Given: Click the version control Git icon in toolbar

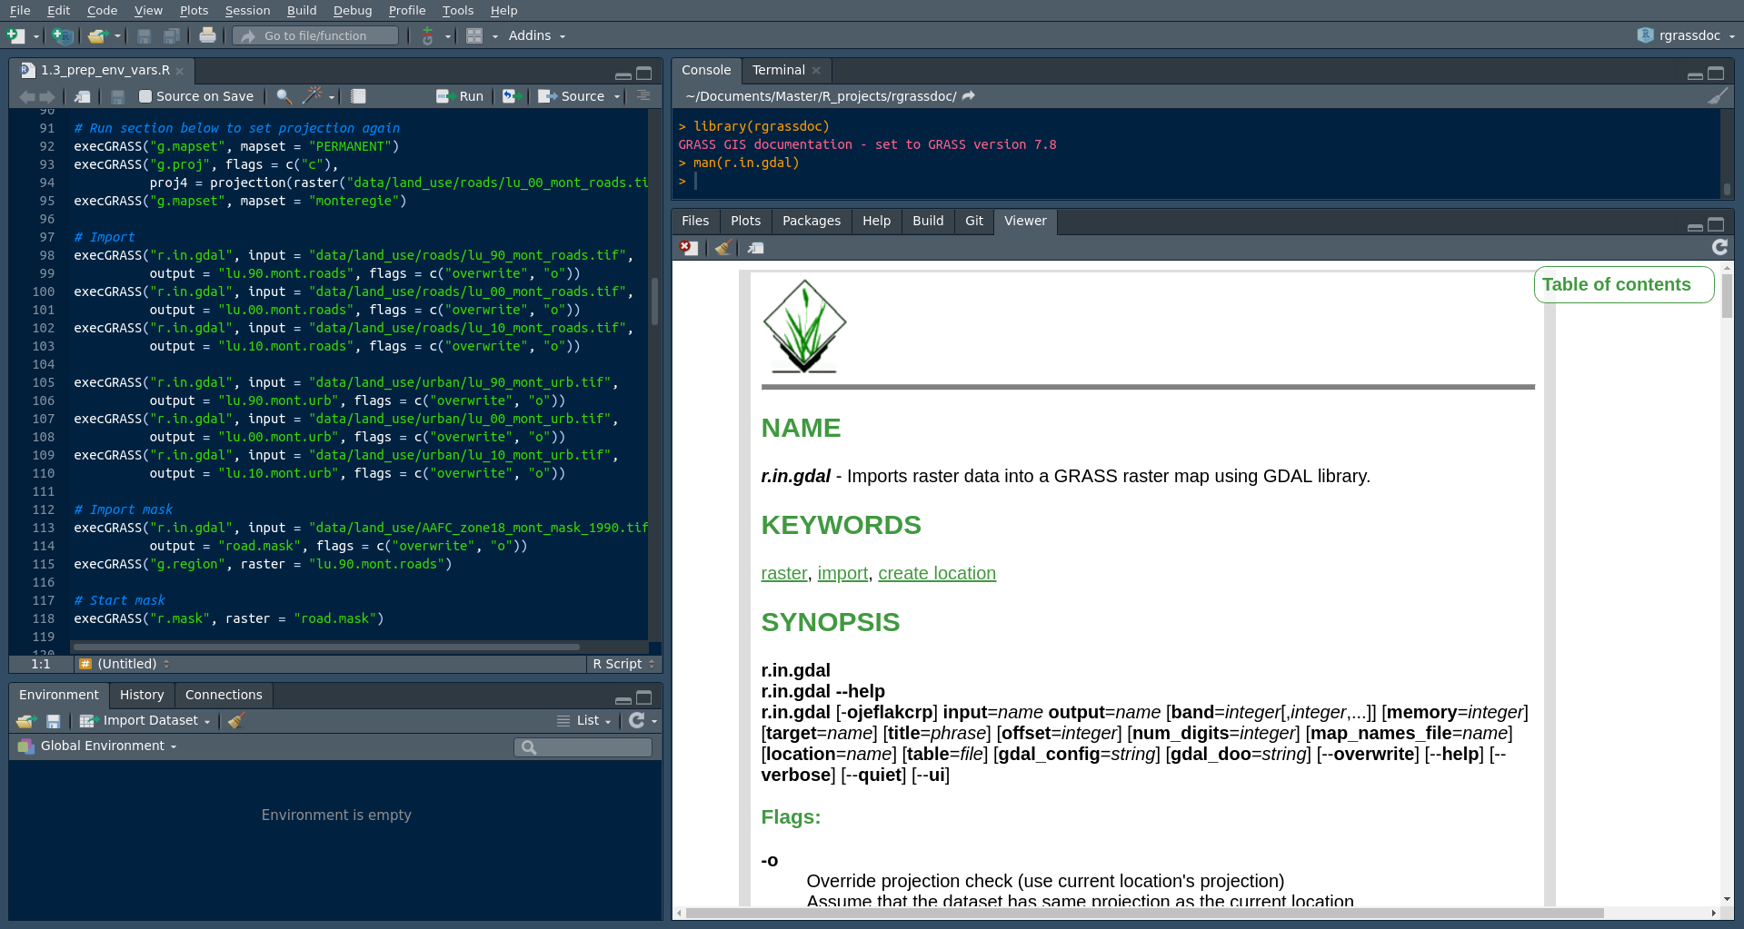Looking at the screenshot, I should (428, 35).
